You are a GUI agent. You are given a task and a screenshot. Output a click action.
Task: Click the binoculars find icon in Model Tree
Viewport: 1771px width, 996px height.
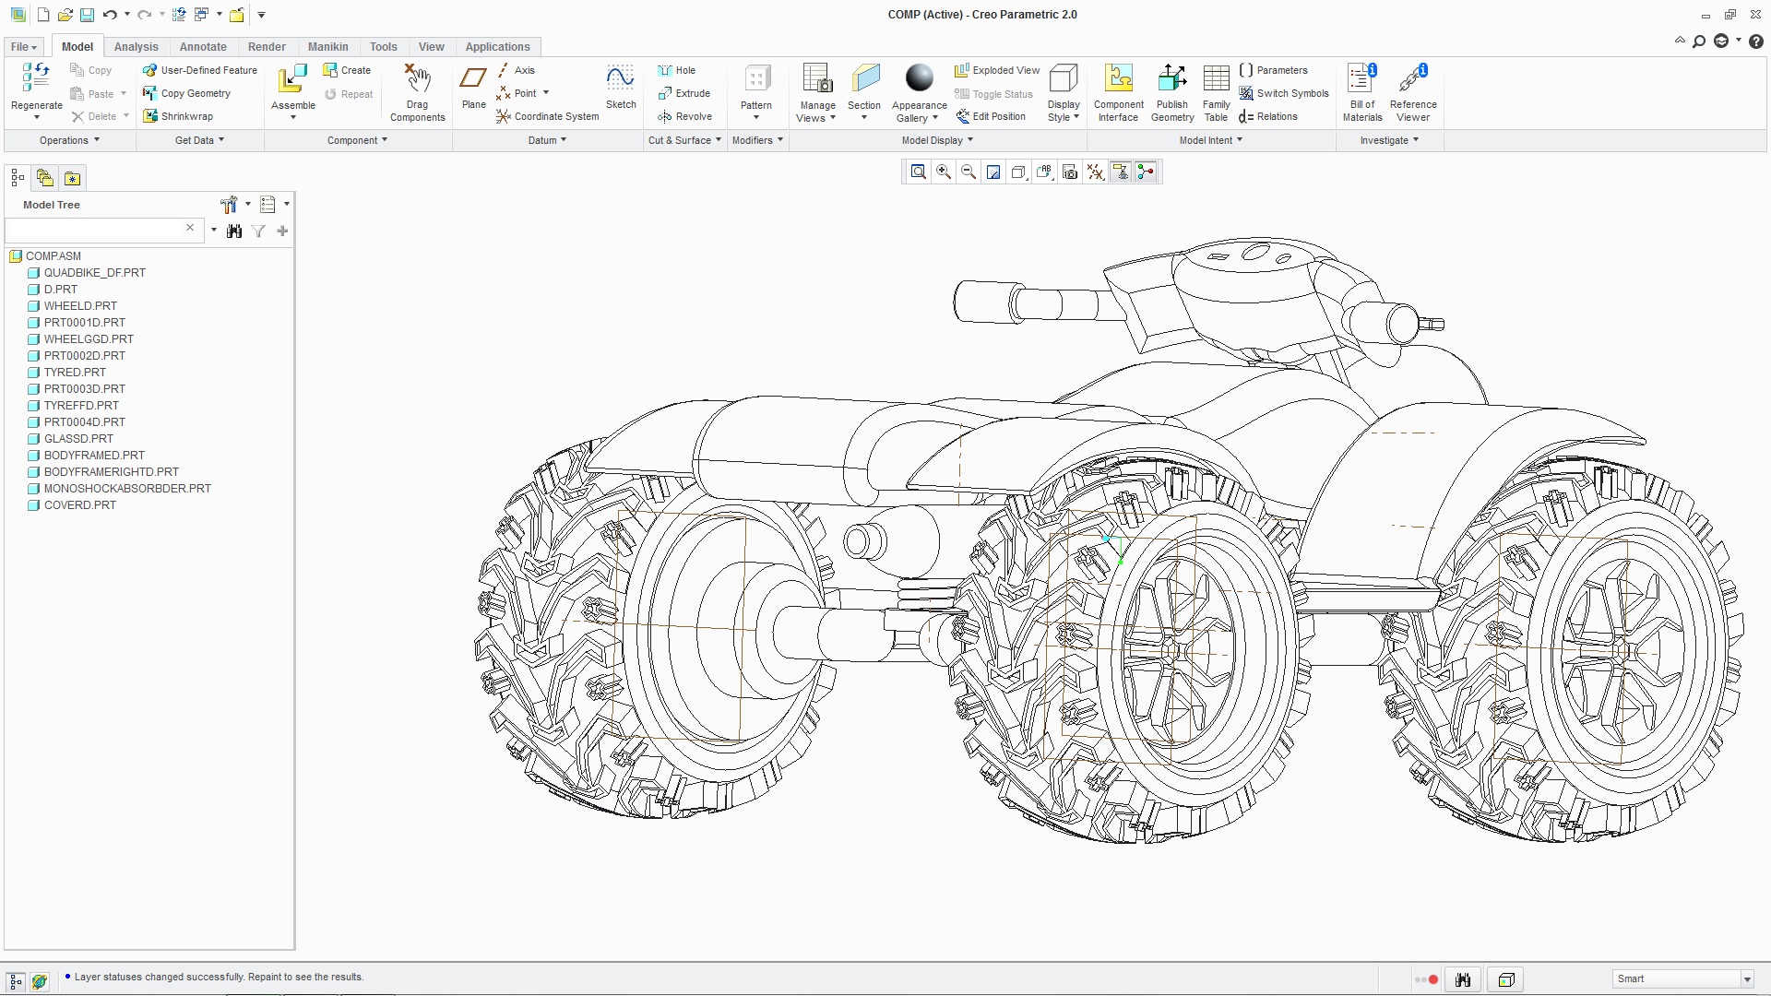click(x=234, y=231)
